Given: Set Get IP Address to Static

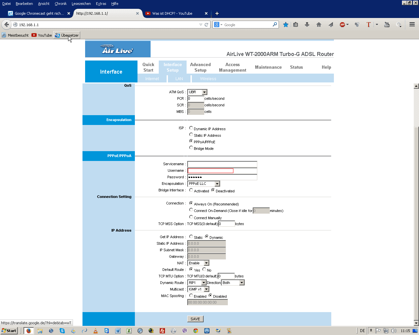Looking at the screenshot, I should (191, 237).
